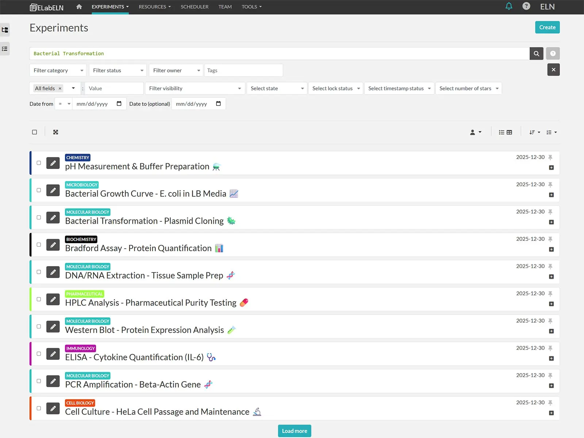
Task: Switch to table view layout icon
Action: point(509,132)
